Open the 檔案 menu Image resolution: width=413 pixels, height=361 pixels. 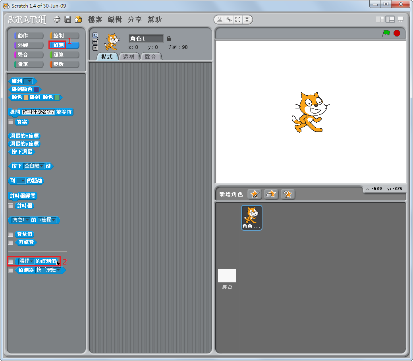[95, 19]
